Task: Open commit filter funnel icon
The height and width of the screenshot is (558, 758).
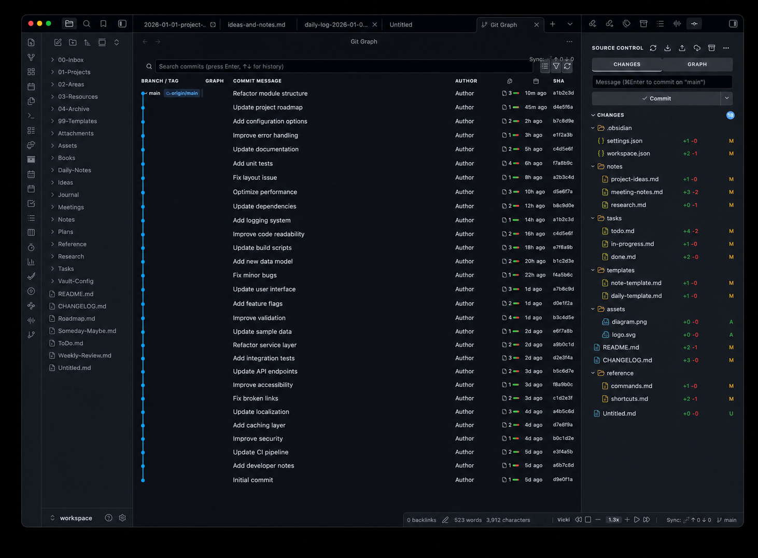Action: [x=556, y=66]
